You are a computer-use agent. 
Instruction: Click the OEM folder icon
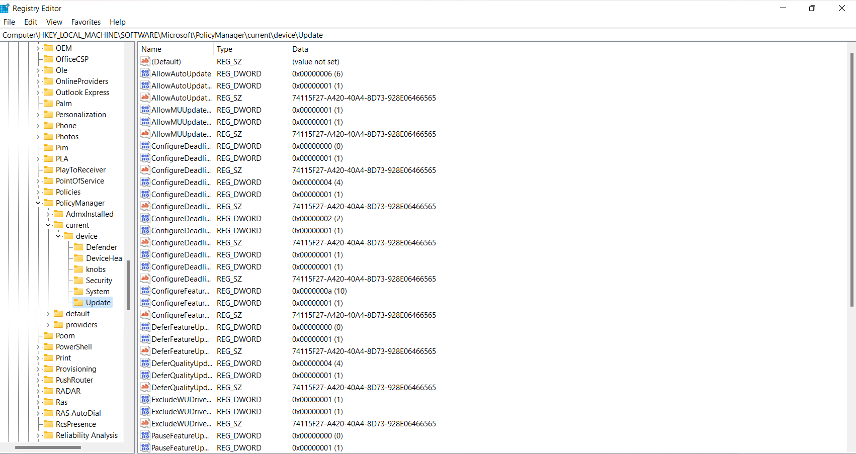tap(48, 48)
